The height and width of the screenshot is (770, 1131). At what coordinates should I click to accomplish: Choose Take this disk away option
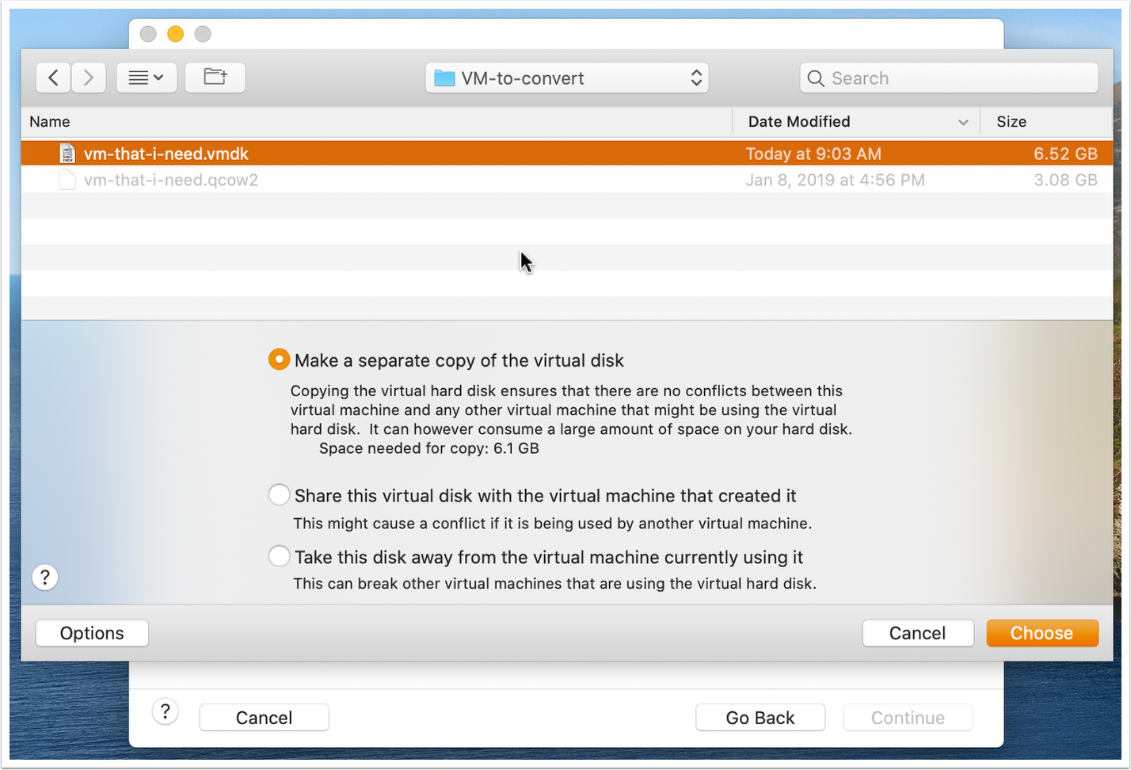coord(279,556)
